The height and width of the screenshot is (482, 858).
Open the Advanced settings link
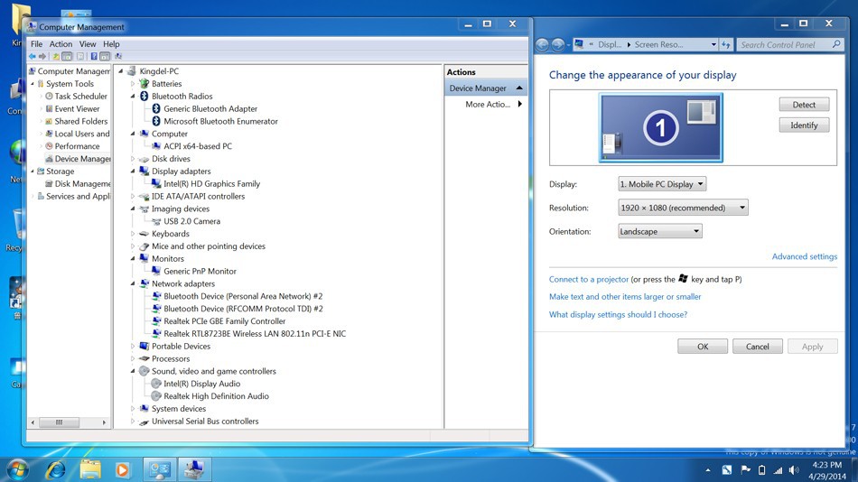coord(804,256)
